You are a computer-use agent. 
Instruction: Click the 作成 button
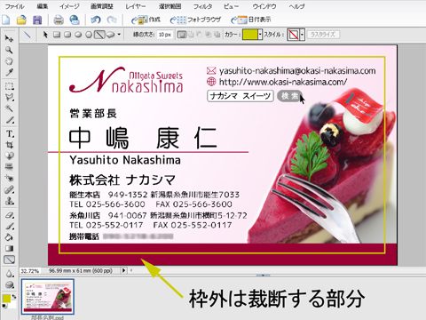[146, 20]
